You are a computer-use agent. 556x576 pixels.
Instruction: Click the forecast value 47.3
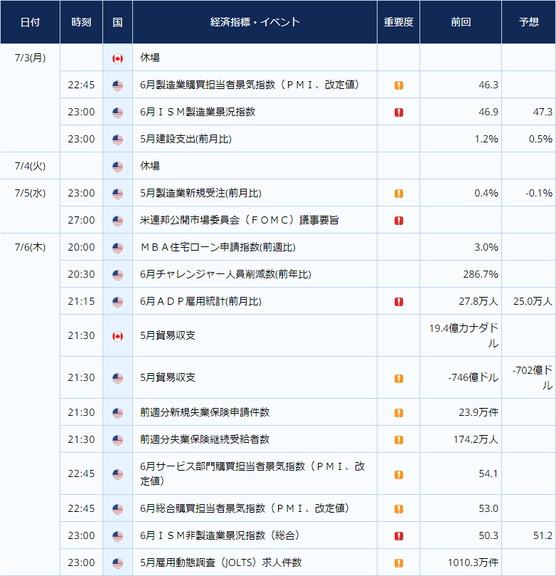pos(542,112)
